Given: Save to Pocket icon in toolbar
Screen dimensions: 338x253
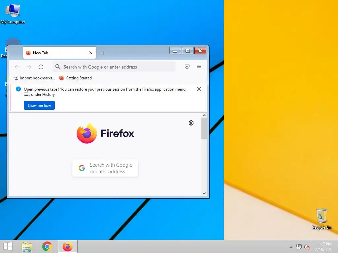Looking at the screenshot, I should [x=187, y=67].
